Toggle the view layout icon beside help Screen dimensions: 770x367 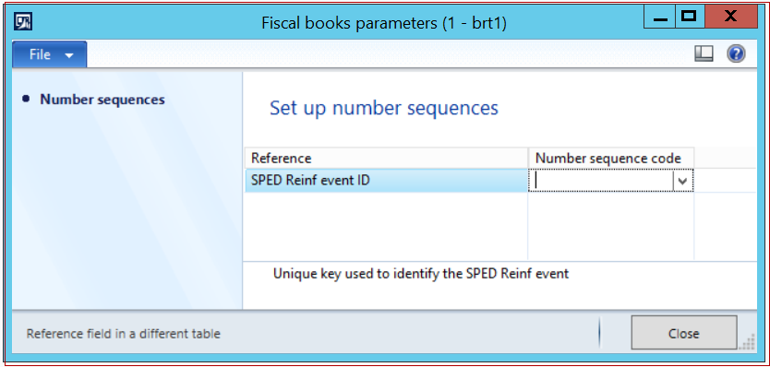704,53
